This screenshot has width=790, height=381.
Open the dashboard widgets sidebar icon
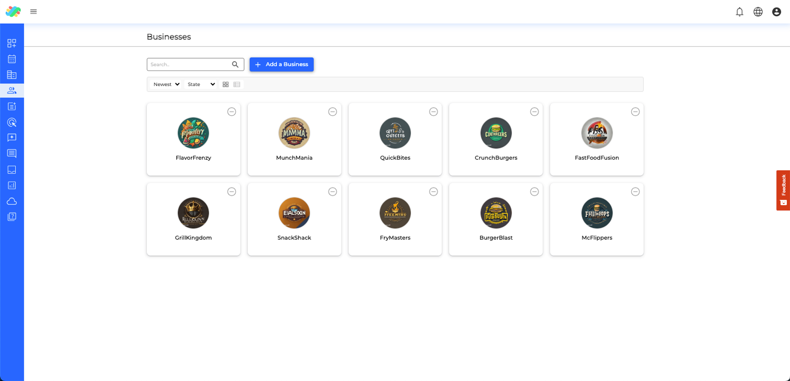click(12, 43)
